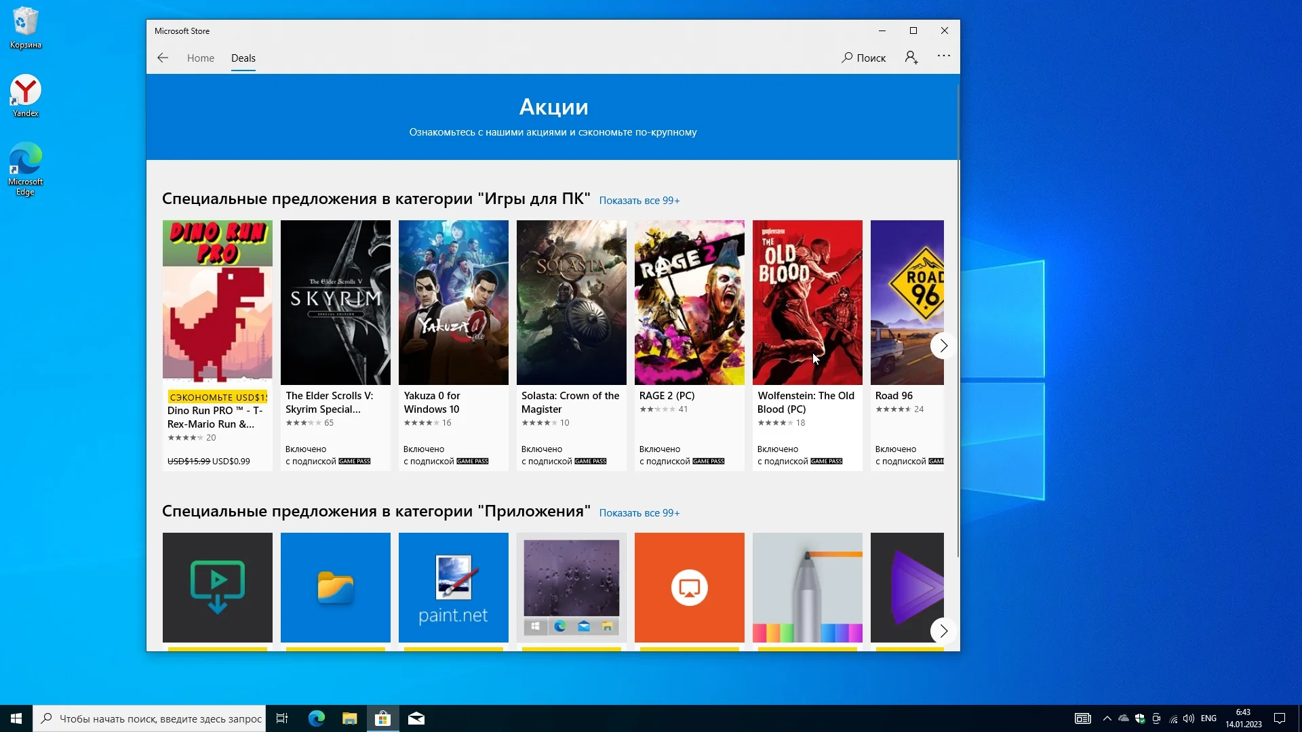Open the dark video downloader app tile

[x=217, y=587]
